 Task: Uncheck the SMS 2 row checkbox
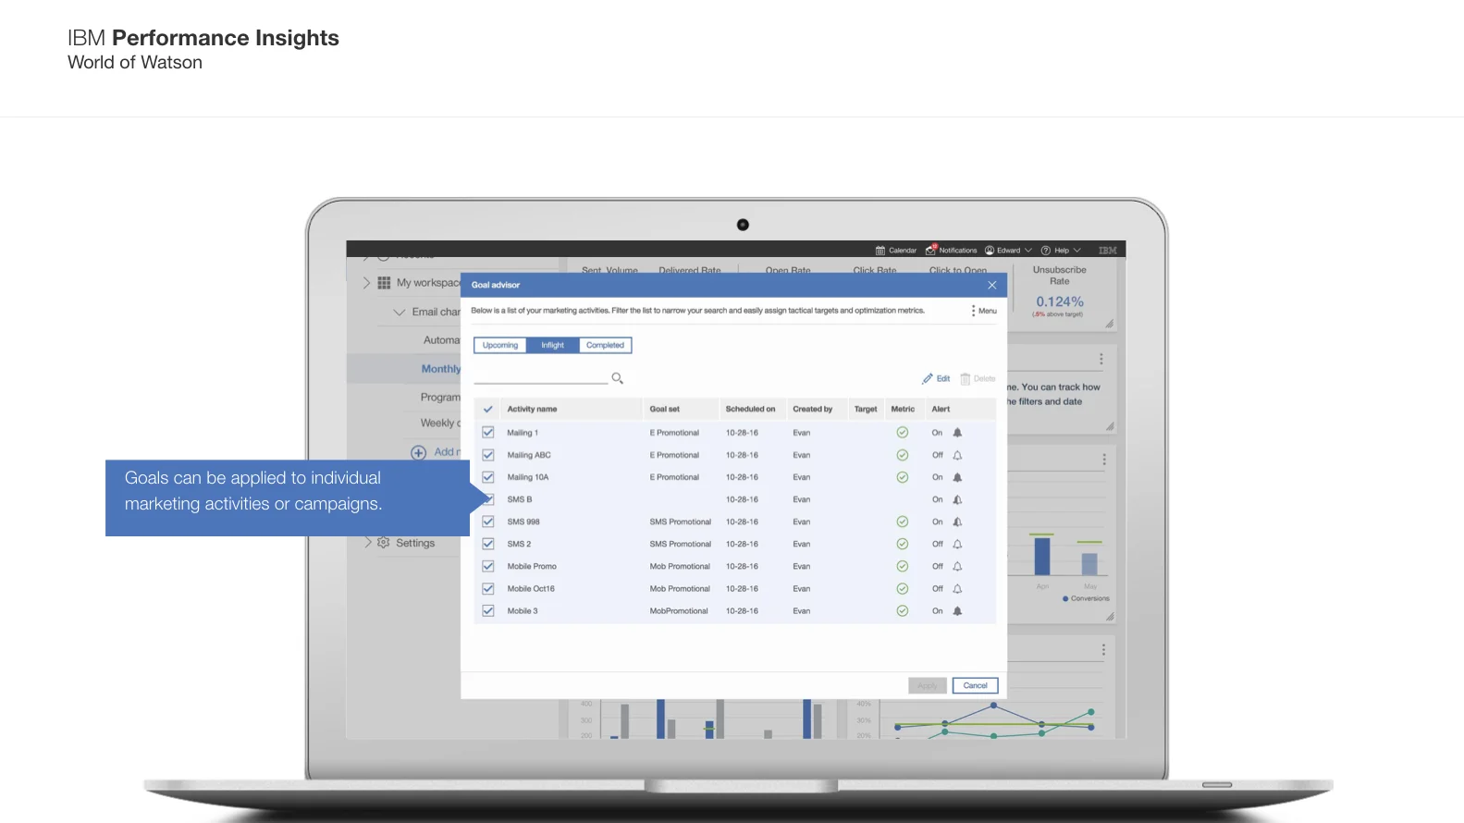point(488,544)
